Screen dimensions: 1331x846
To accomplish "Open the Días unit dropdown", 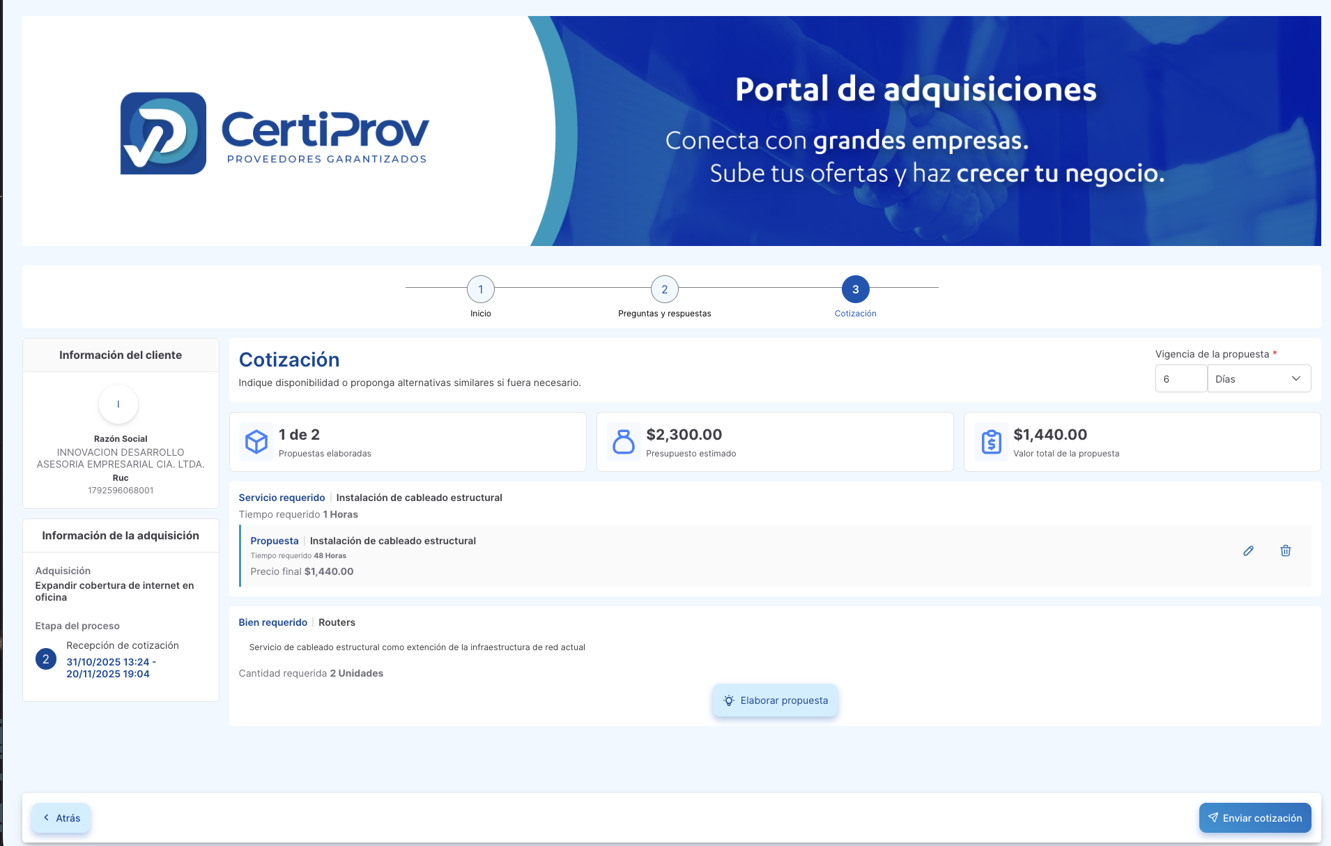I will click(1258, 378).
